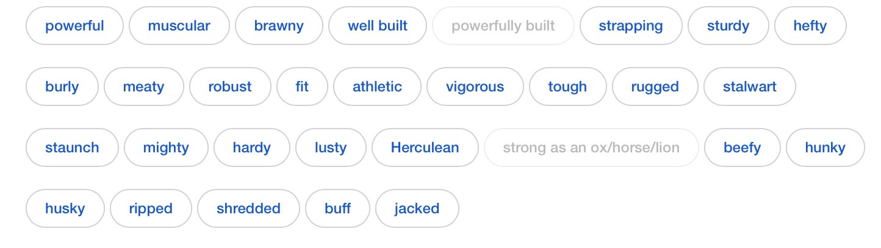Select the "muscular" synonym
Viewport: 881px width, 248px height.
click(179, 26)
